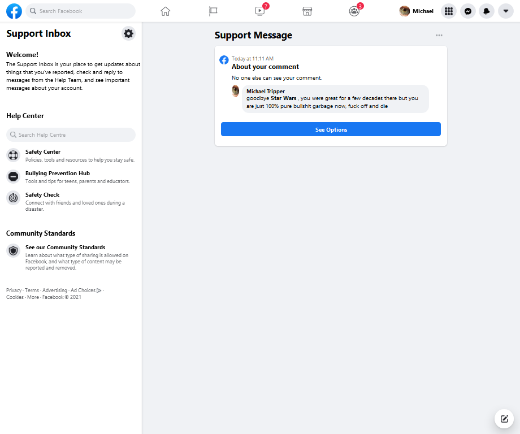This screenshot has width=520, height=434.
Task: Click the 'Help Center' heading
Action: point(25,116)
